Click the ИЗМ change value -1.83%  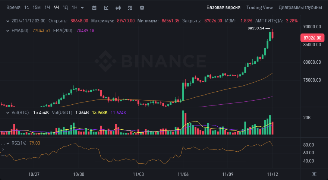pyautogui.click(x=245, y=21)
